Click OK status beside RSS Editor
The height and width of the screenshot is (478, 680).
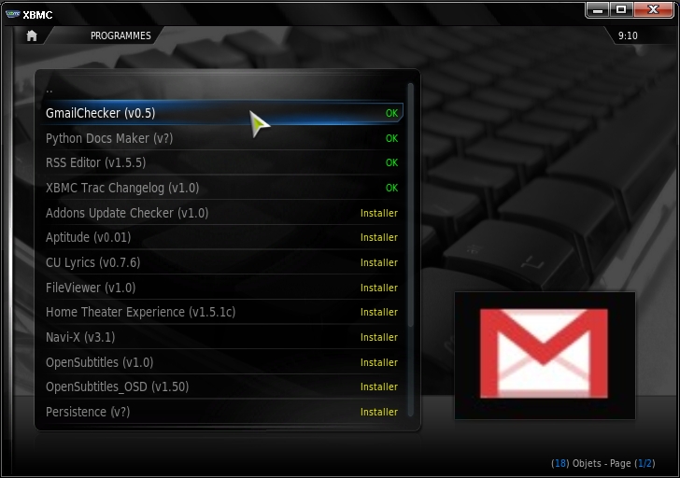point(391,163)
